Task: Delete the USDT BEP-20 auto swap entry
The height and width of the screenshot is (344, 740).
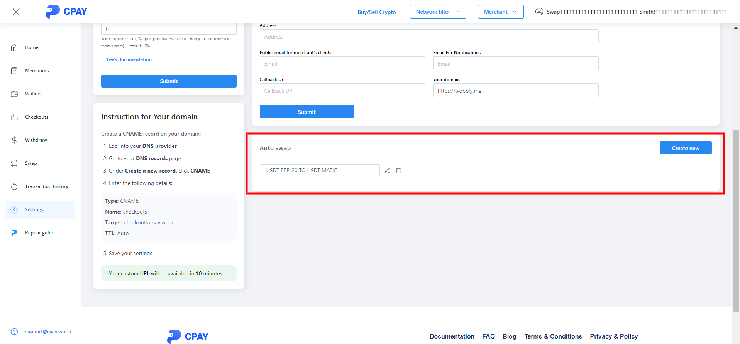Action: click(398, 170)
